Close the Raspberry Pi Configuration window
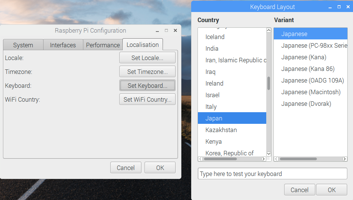Viewport: 353px width, 200px height. tap(175, 30)
